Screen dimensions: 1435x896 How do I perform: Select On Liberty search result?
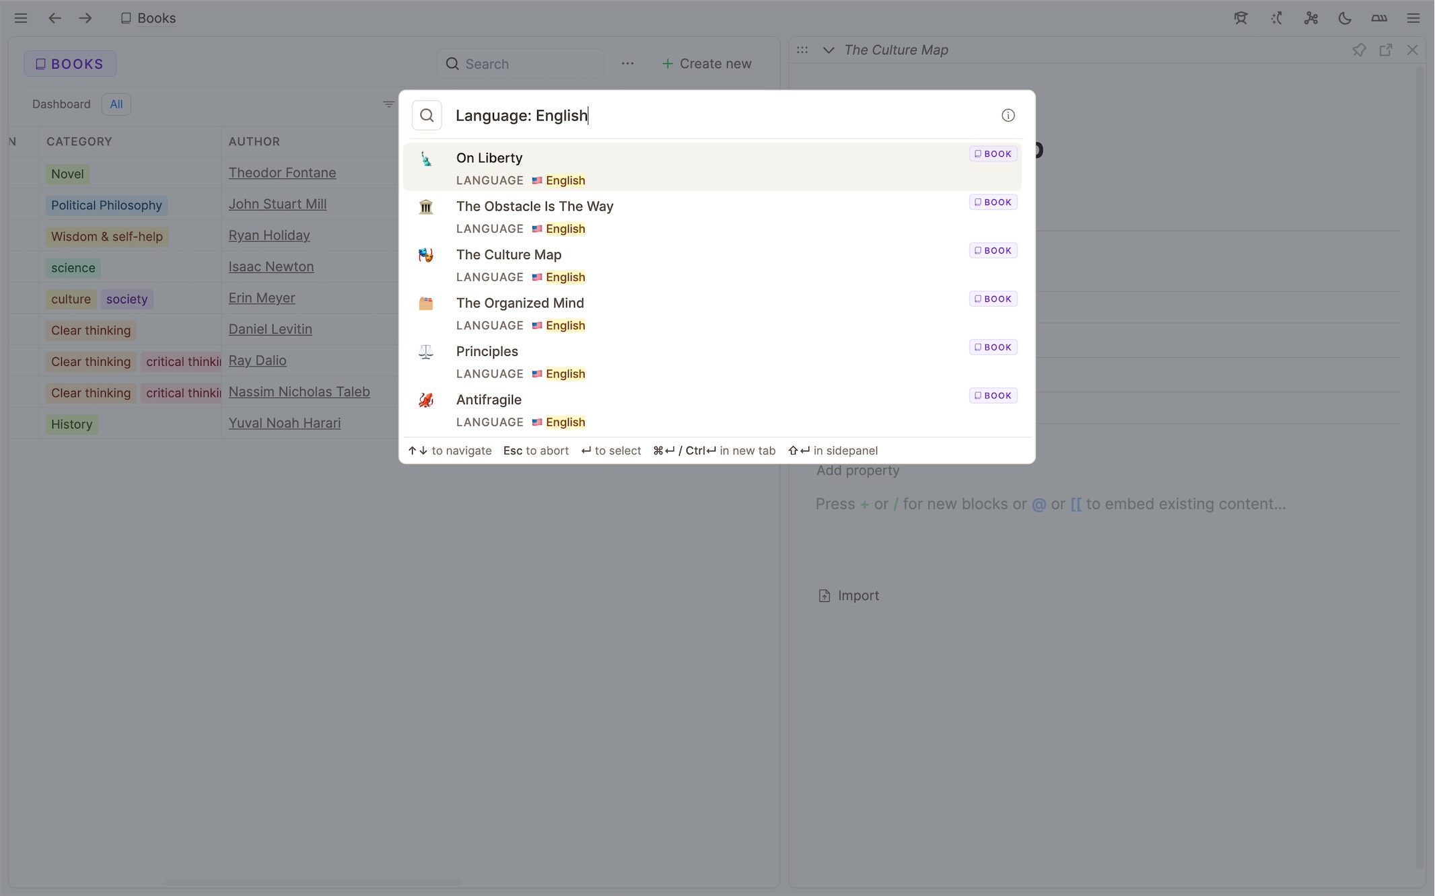[712, 167]
